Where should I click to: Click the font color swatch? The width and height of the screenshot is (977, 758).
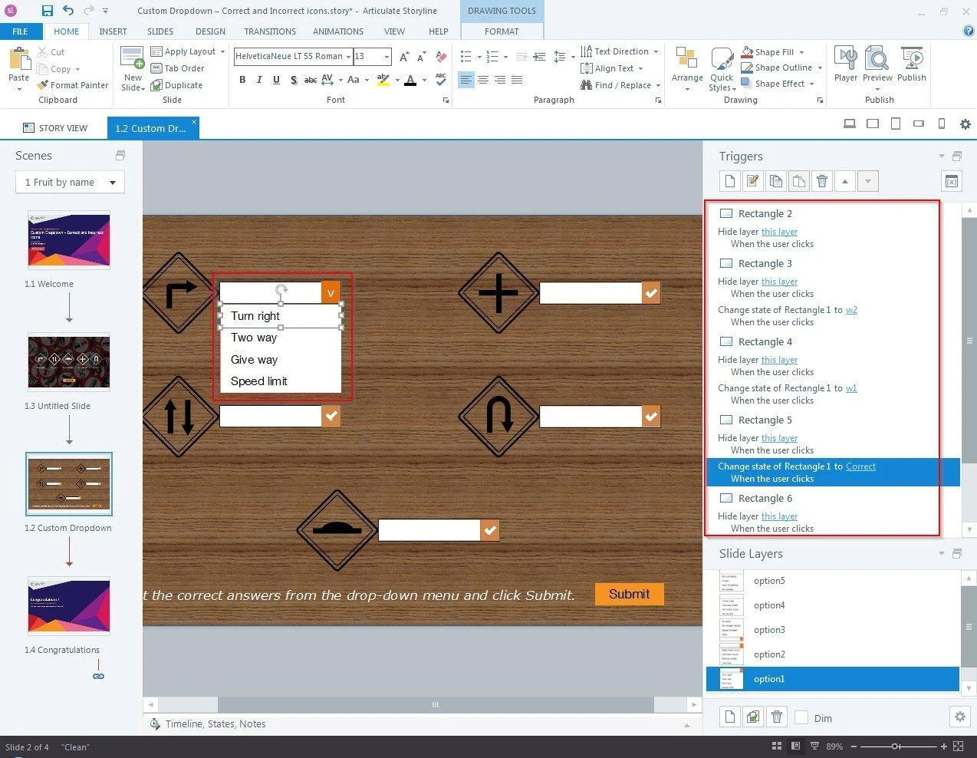coord(410,80)
